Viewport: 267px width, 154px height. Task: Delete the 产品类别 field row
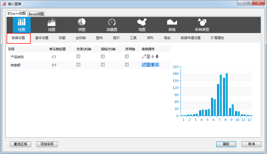148,57
